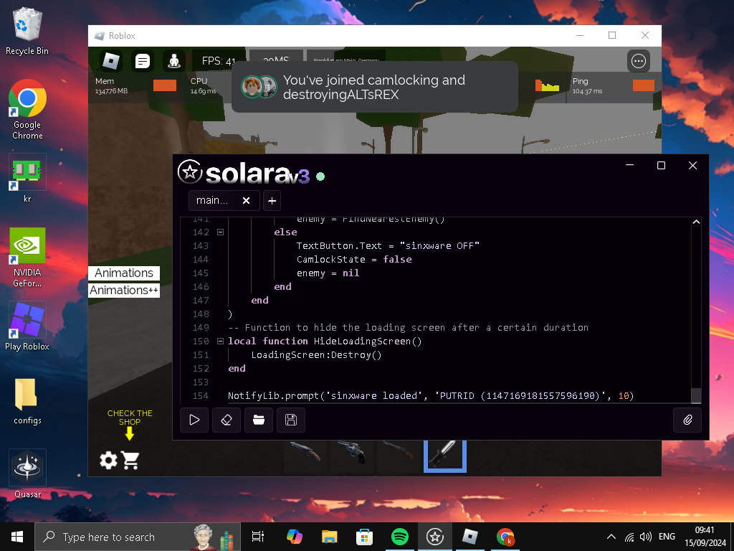This screenshot has height=551, width=734.
Task: Open the in-game shop cart icon
Action: point(130,460)
